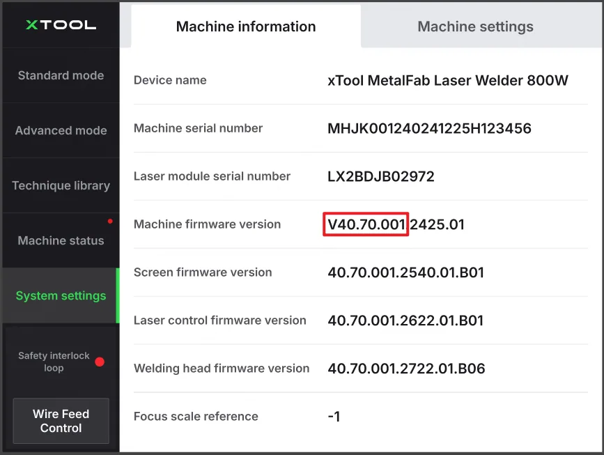This screenshot has width=604, height=455.
Task: Click the Screen firmware version value
Action: pyautogui.click(x=405, y=272)
